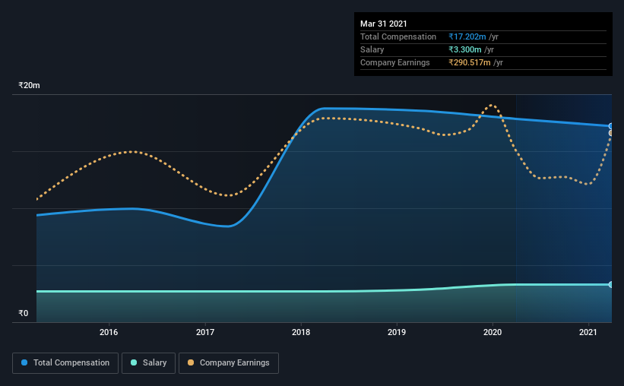Select the 2019 axis label
Screen dimensions: 624x386
[397, 332]
